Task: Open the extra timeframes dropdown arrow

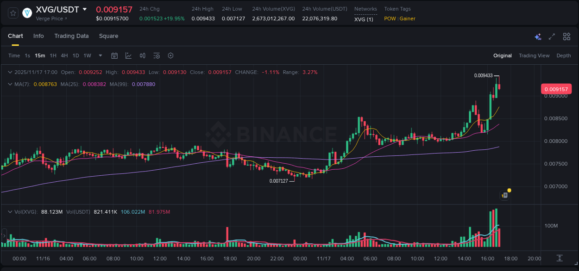Action: tap(100, 55)
